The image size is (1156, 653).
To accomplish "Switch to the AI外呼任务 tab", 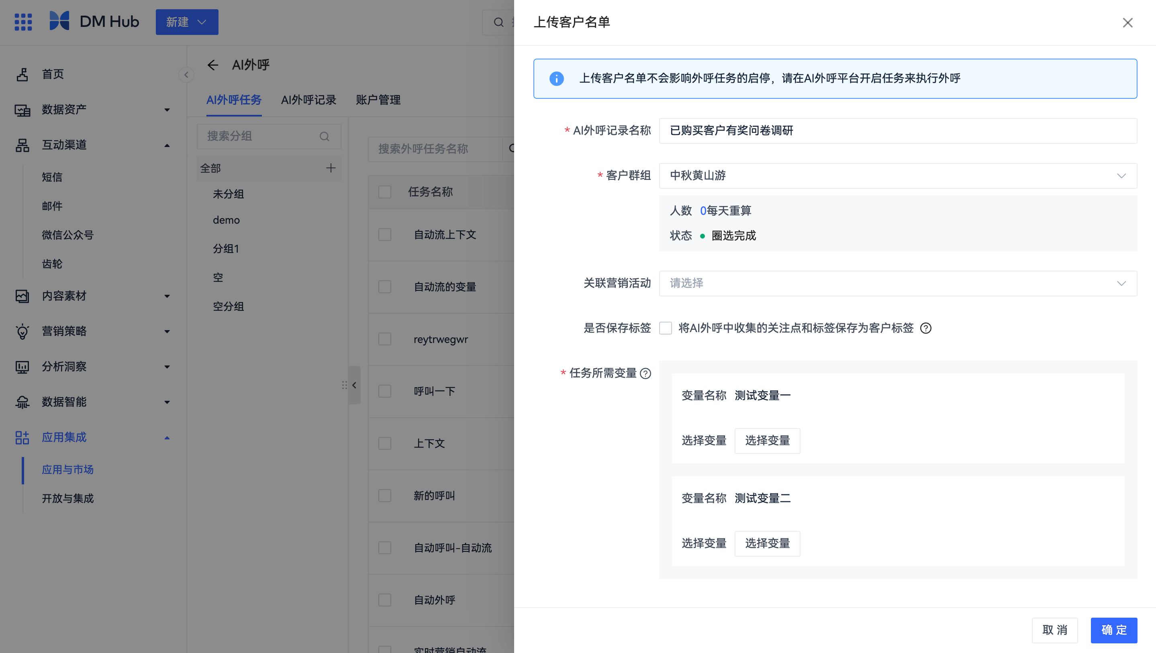I will 234,100.
